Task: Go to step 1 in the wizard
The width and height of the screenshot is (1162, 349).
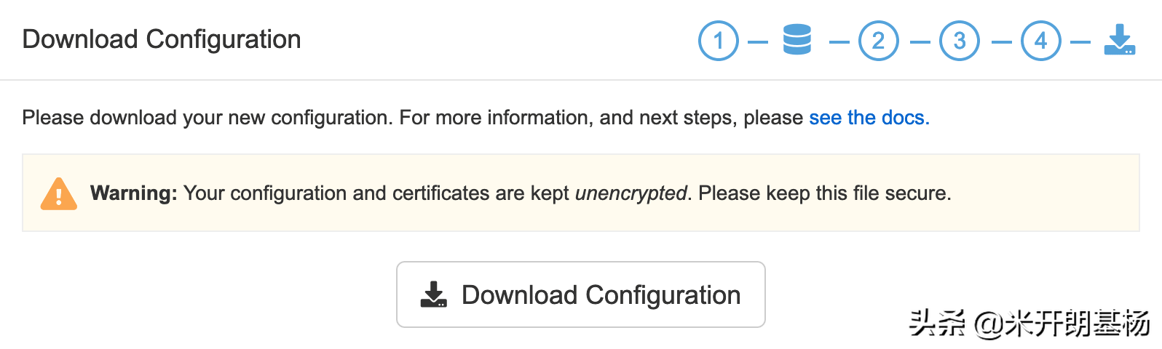Action: 718,41
